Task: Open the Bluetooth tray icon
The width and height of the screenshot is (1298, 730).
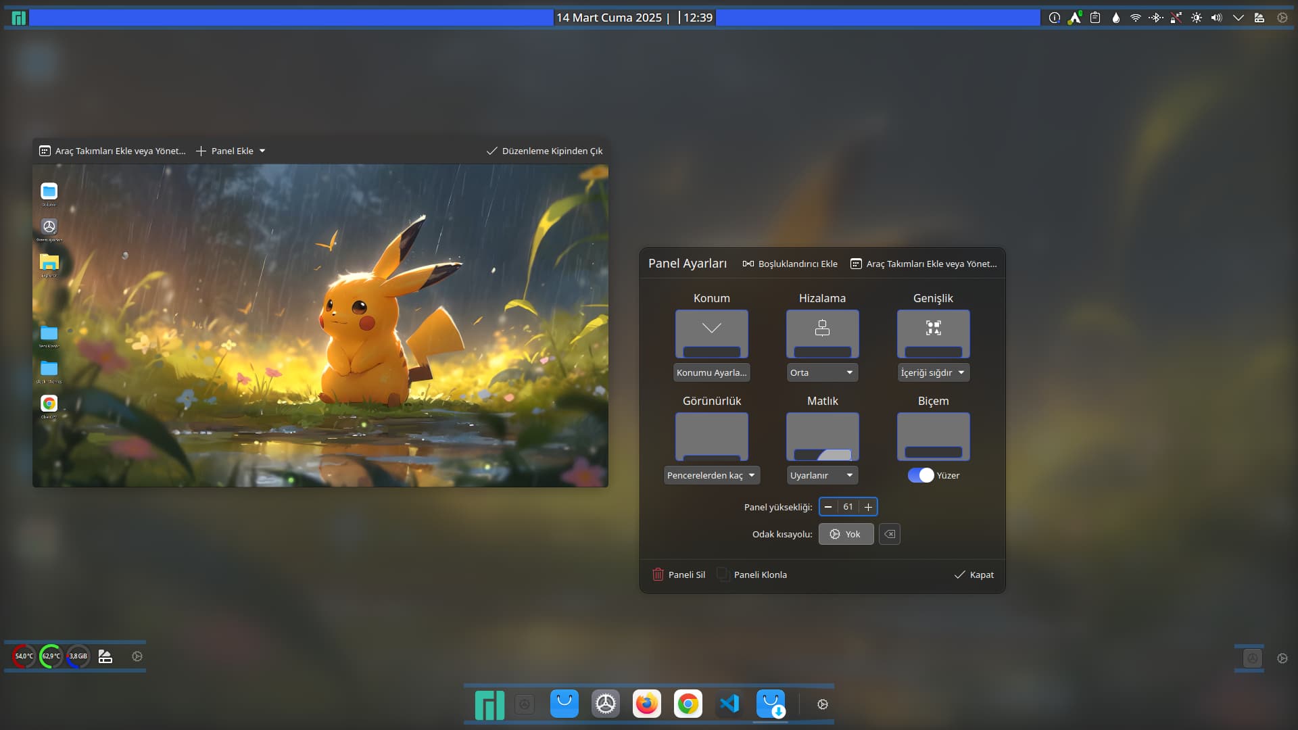Action: coord(1156,18)
